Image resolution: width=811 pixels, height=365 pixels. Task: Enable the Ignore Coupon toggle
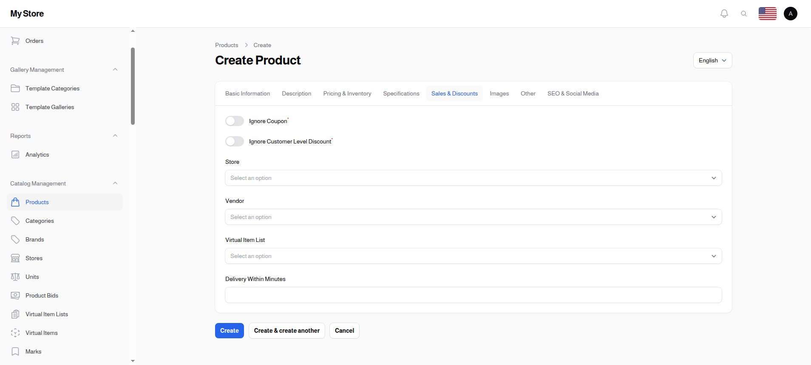coord(235,121)
